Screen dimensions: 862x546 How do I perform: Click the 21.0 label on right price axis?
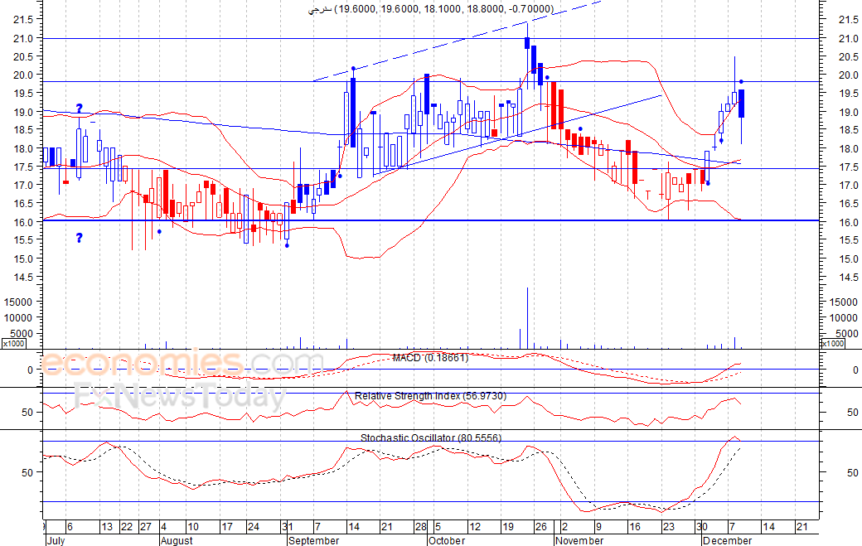(848, 38)
